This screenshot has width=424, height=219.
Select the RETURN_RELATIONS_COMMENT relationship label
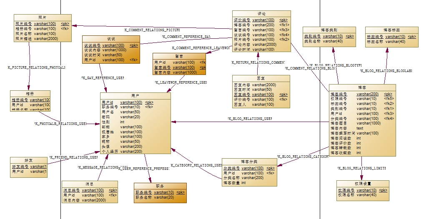(258, 62)
